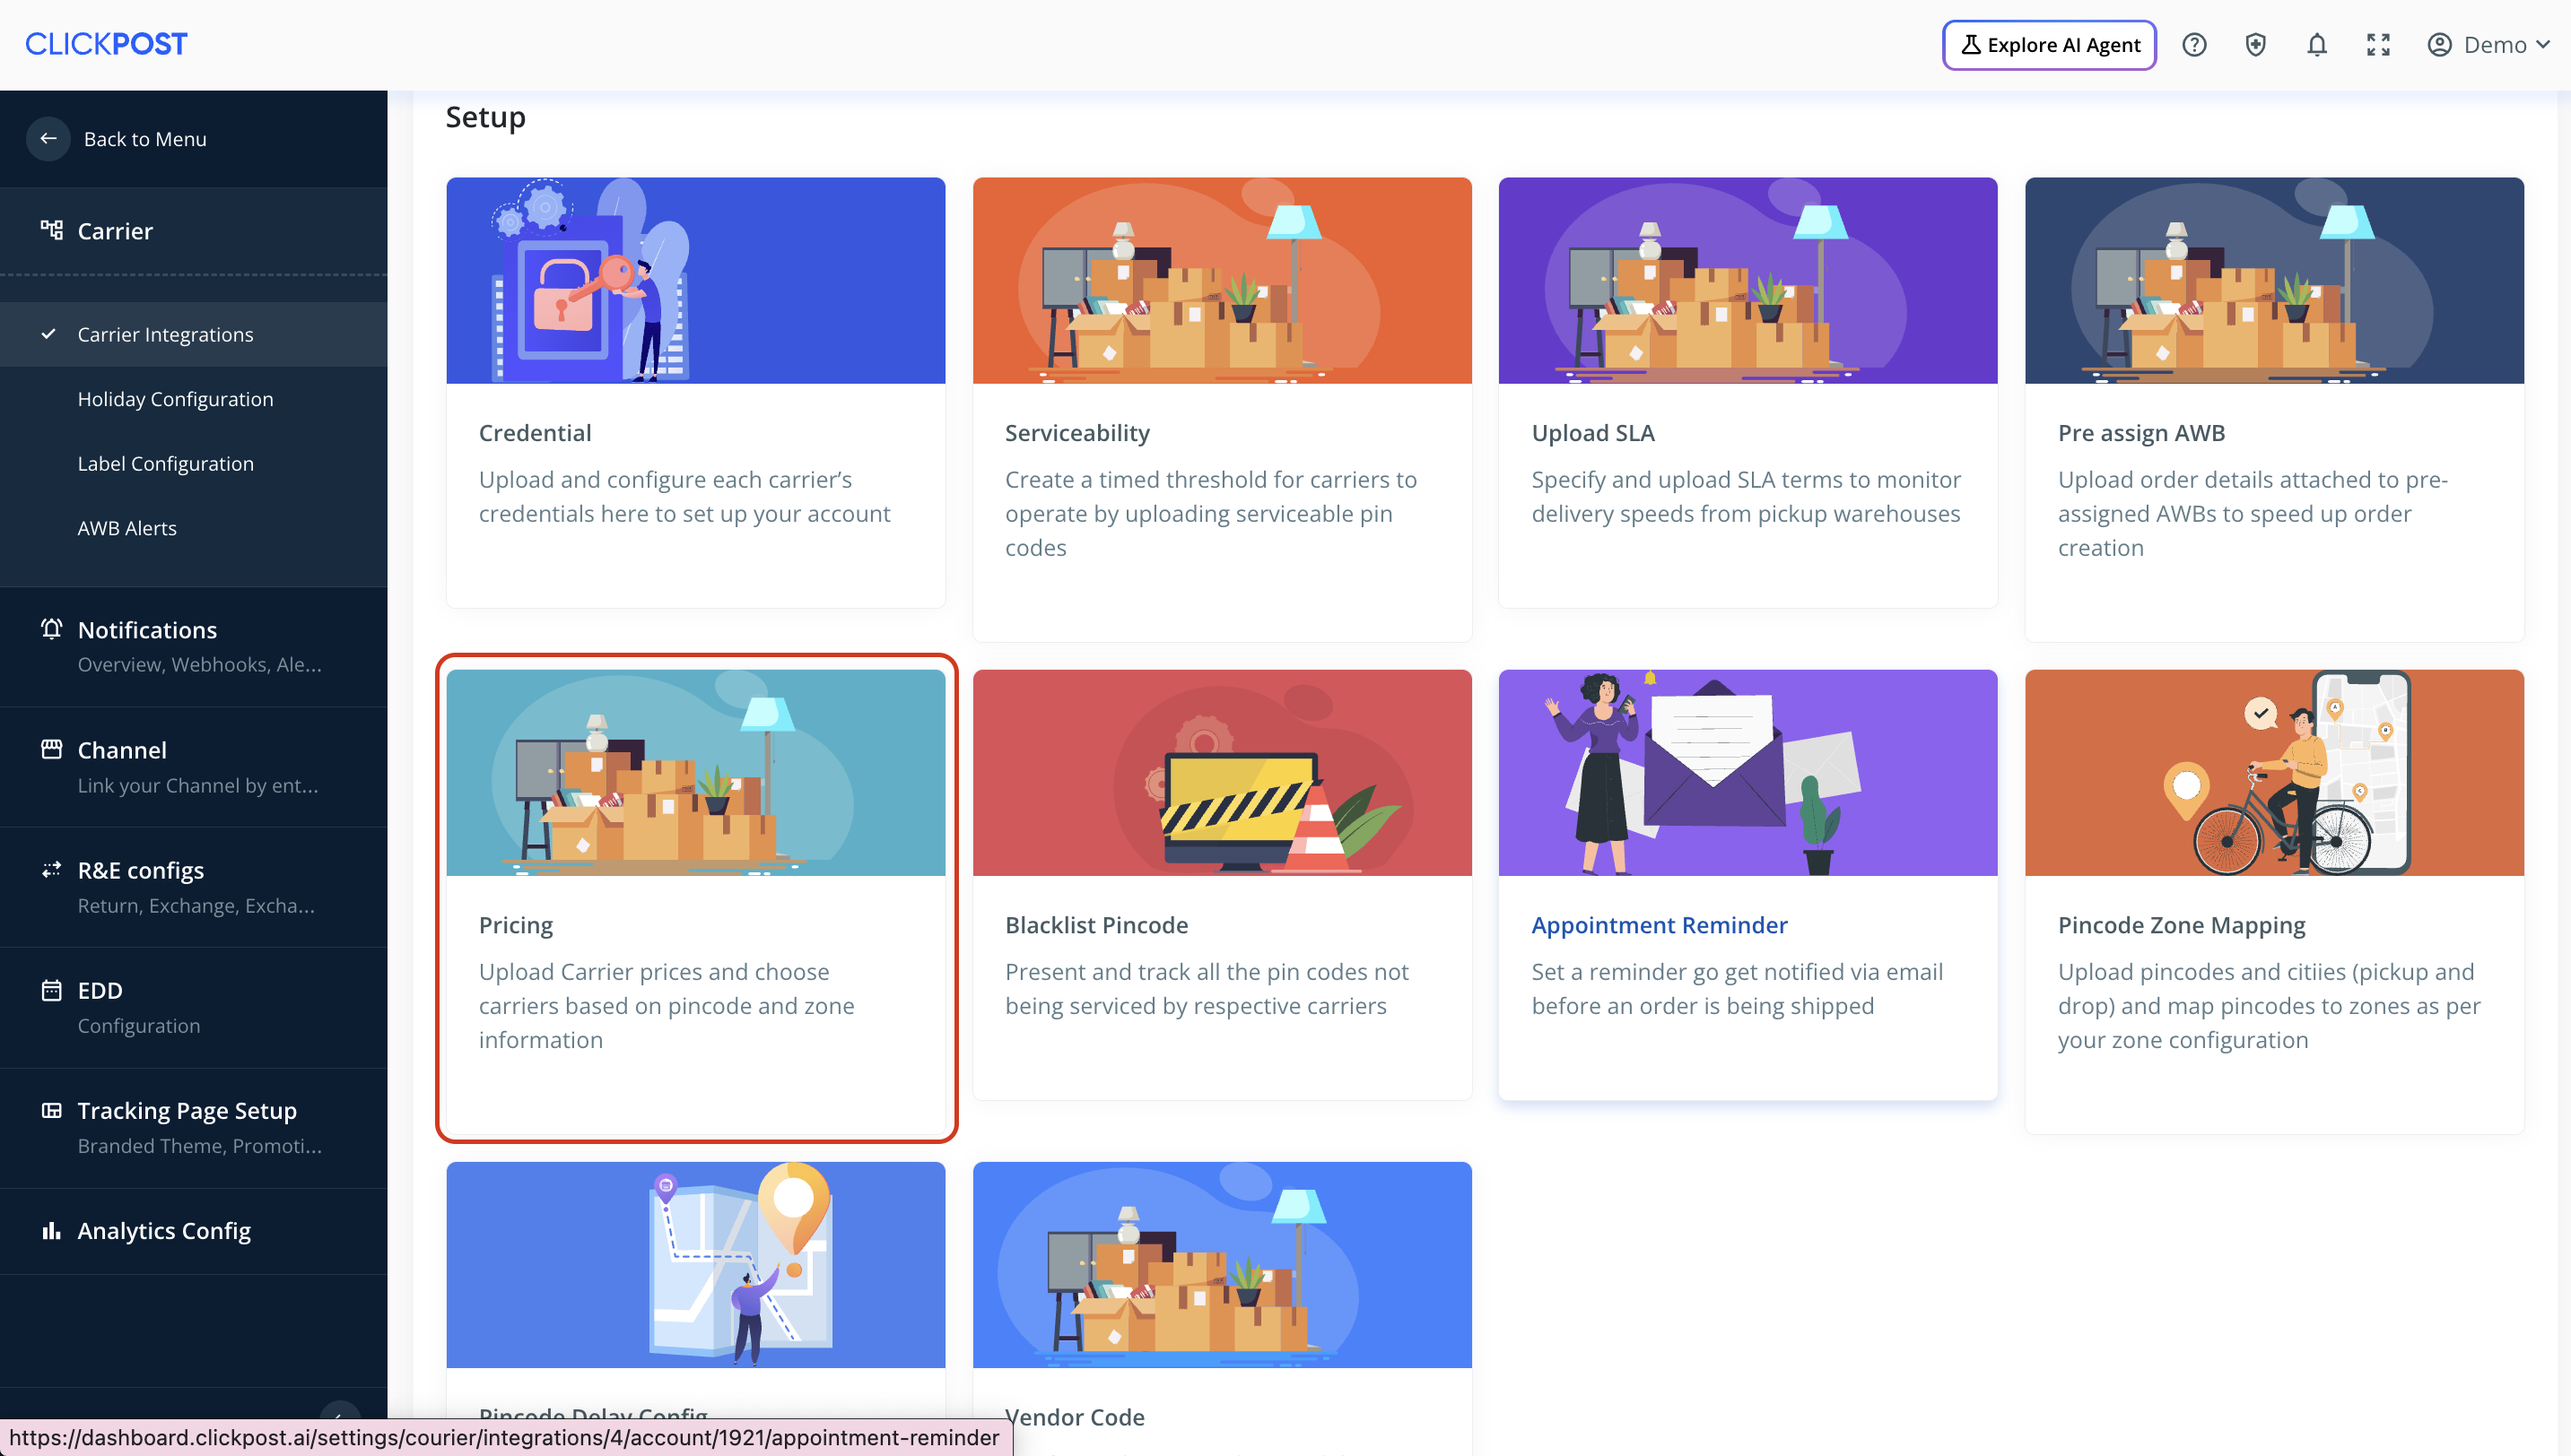Image resolution: width=2571 pixels, height=1456 pixels.
Task: Open the Blacklist Pincode card image
Action: coord(1222,772)
